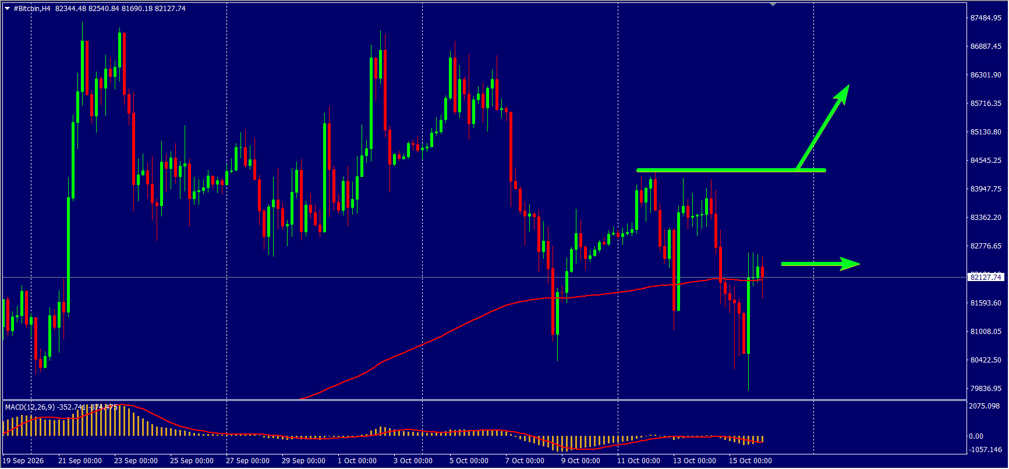Image resolution: width=1009 pixels, height=469 pixels.
Task: Select the #Bitcoin,H4 chart title text
Action: click(32, 9)
